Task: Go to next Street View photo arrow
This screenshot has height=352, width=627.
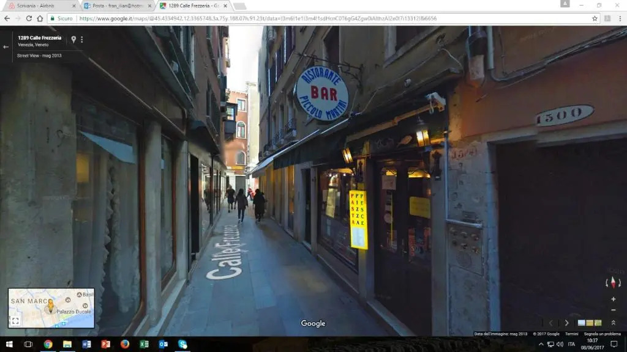Action: (566, 323)
